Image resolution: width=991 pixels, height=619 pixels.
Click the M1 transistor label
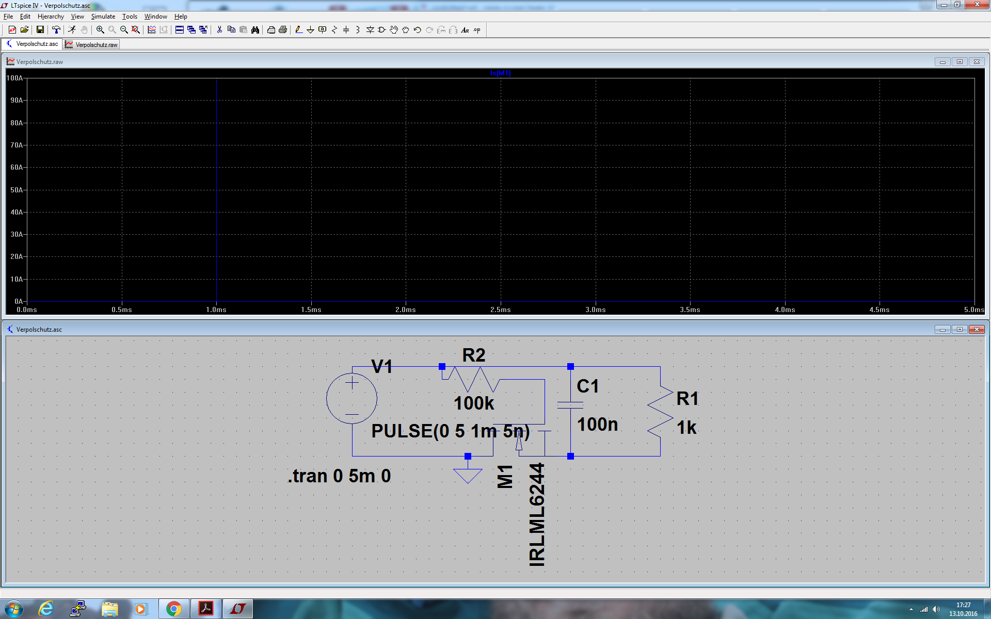pos(505,476)
